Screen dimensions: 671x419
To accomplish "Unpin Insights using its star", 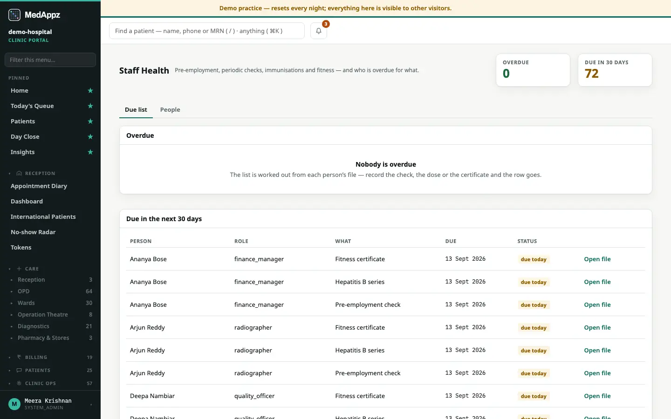I will (90, 152).
